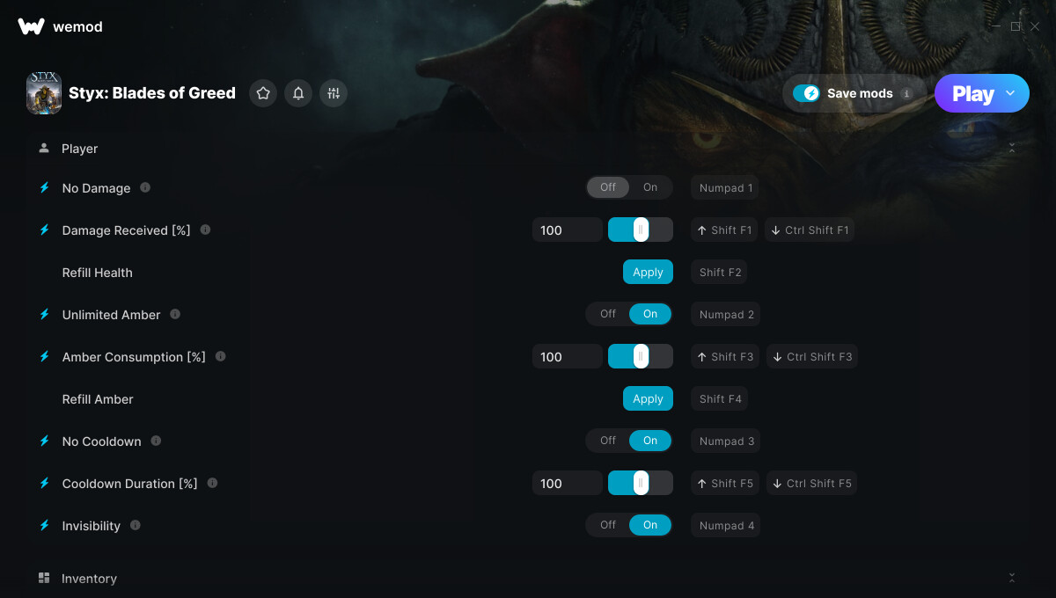Viewport: 1056px width, 598px height.
Task: Toggle Save mods switch
Action: [x=806, y=93]
